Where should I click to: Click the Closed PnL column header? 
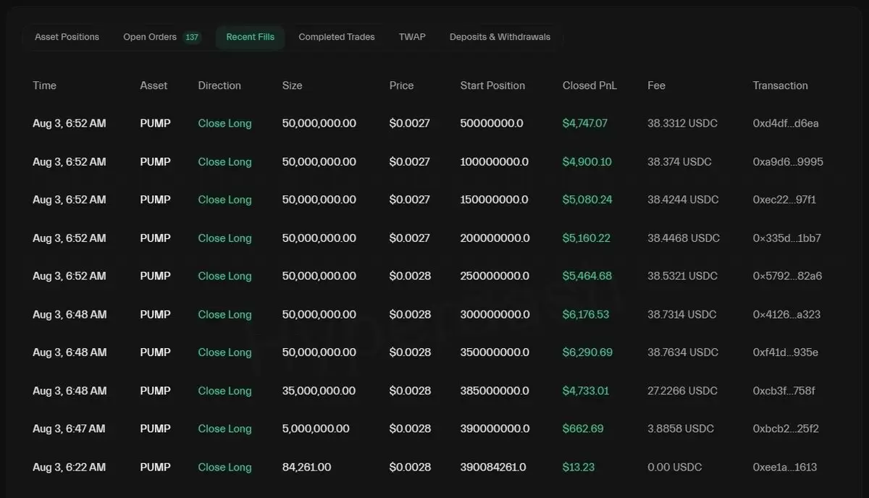coord(589,85)
